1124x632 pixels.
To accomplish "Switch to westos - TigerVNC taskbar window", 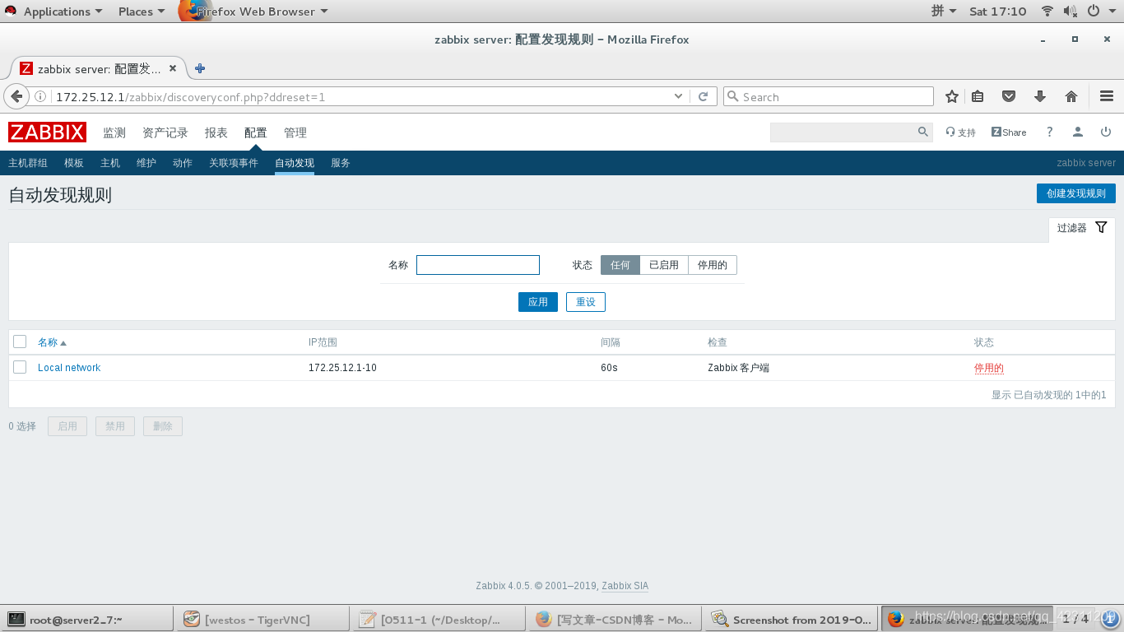I will (x=262, y=619).
